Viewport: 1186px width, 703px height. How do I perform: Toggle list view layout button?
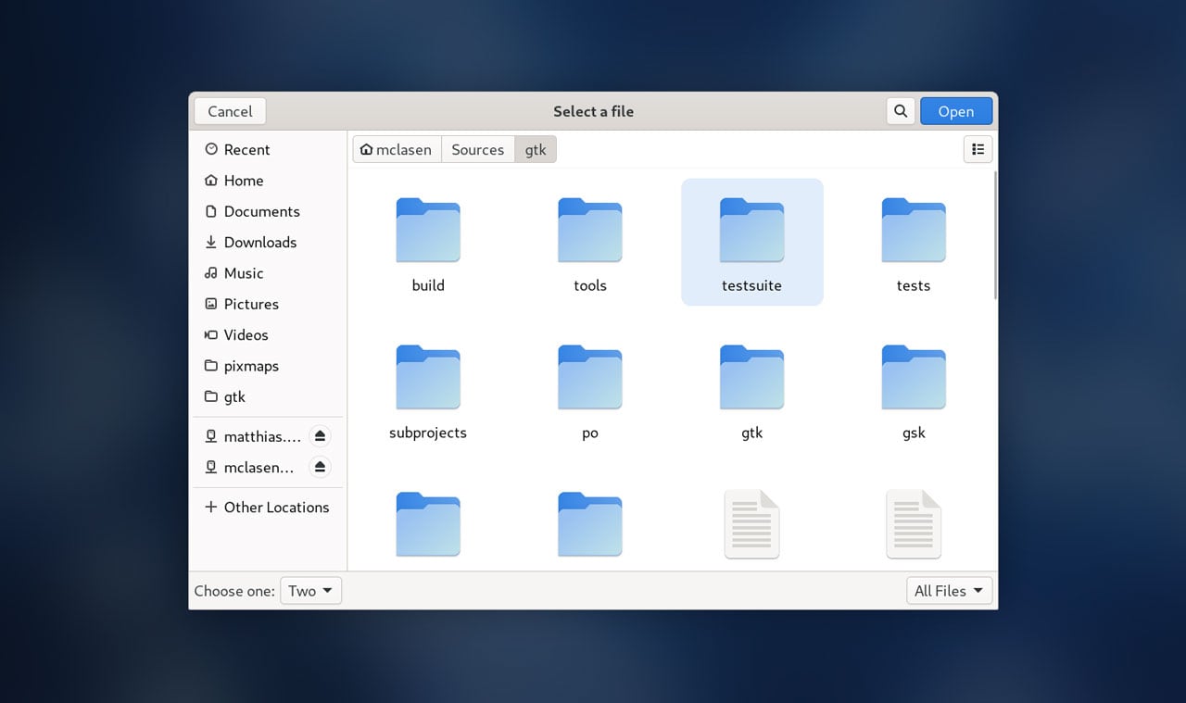pos(978,149)
